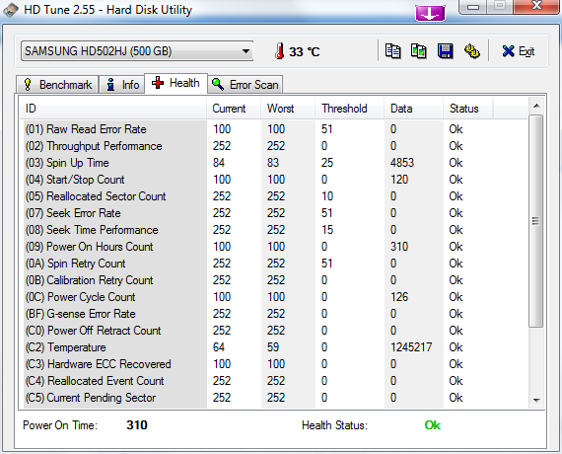Click the Current column header

[x=234, y=109]
